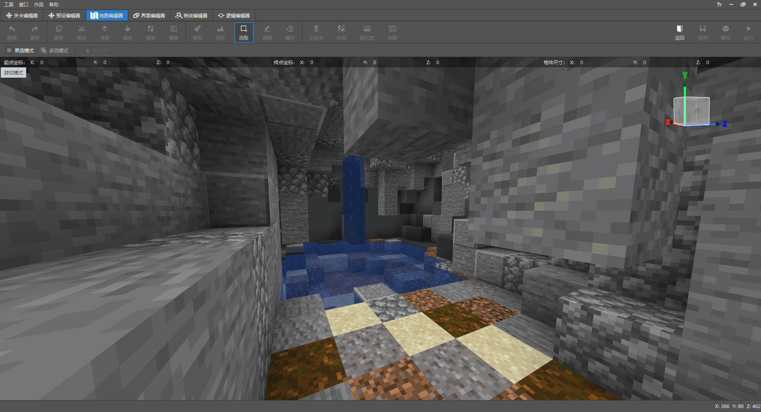
Task: Click the object size Z value
Action: coord(707,62)
